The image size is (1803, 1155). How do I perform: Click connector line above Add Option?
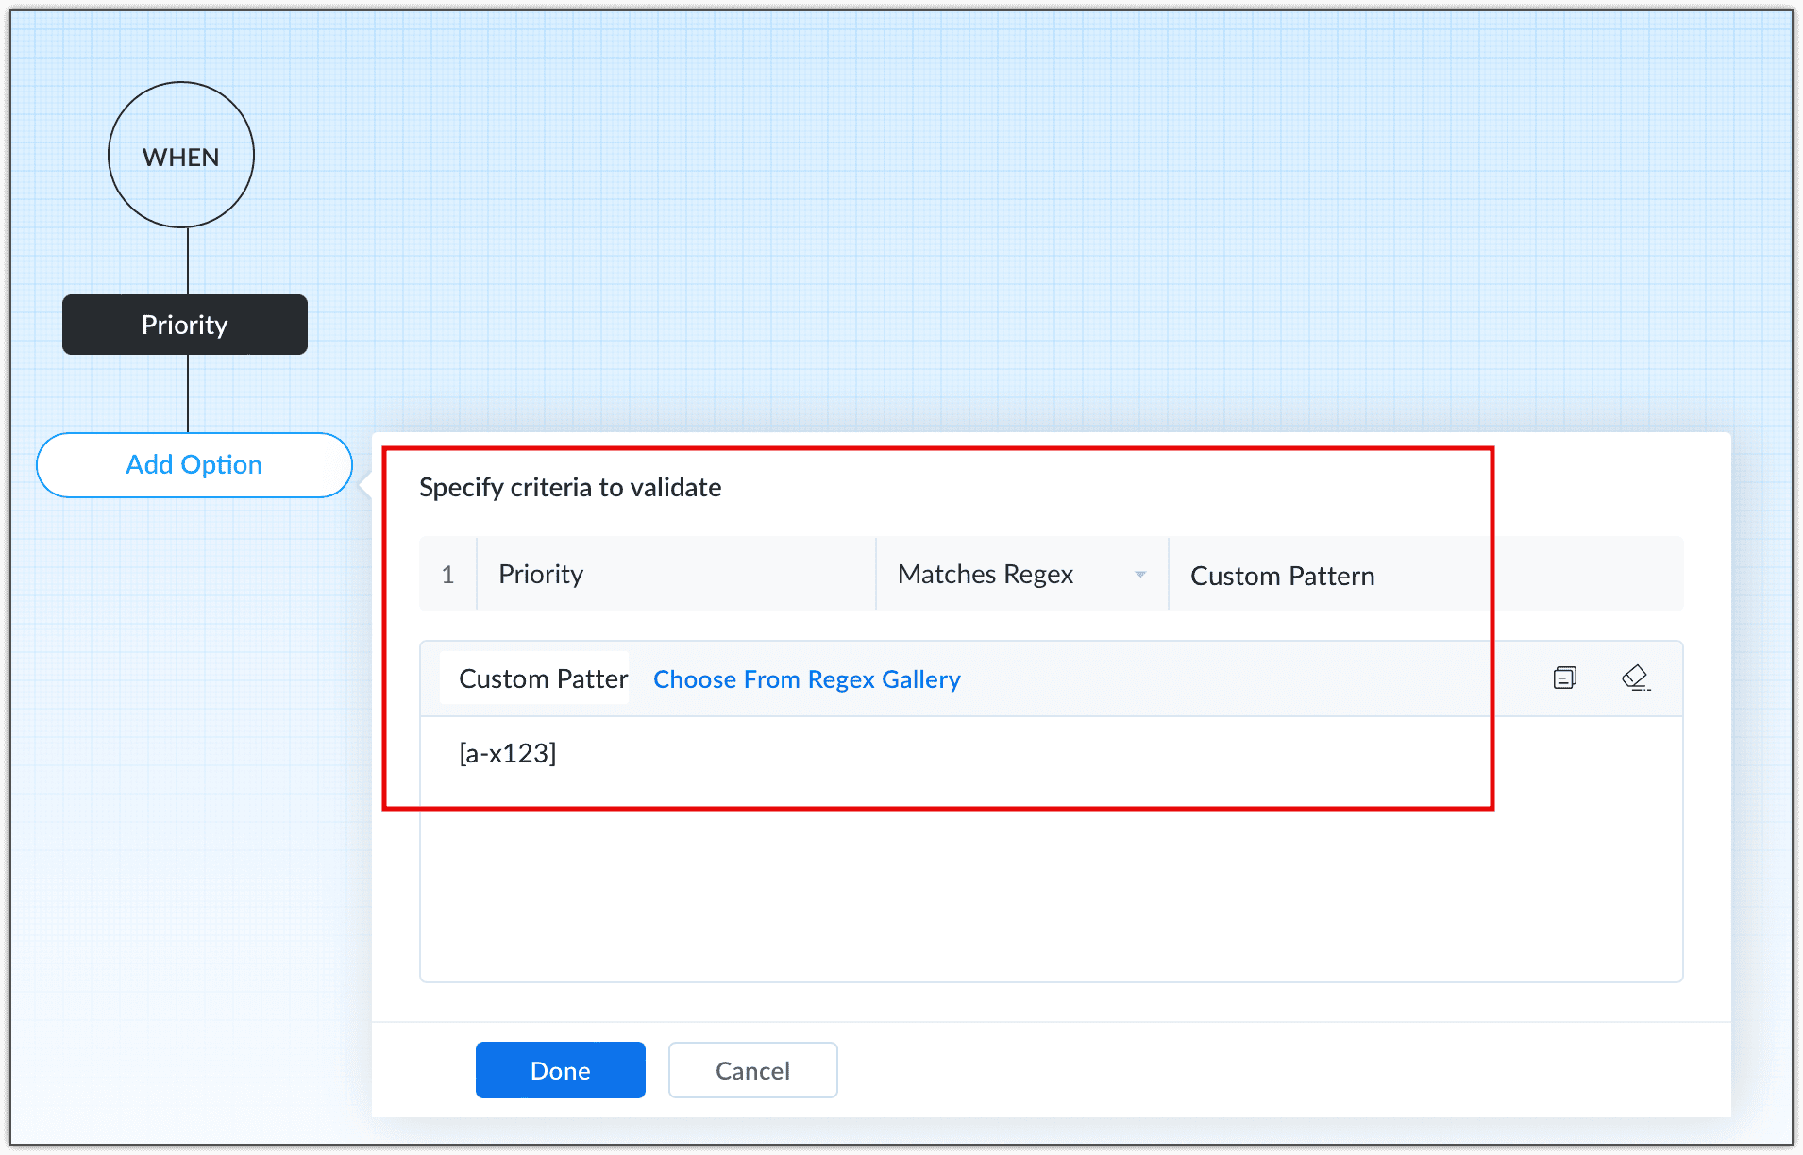(x=188, y=393)
